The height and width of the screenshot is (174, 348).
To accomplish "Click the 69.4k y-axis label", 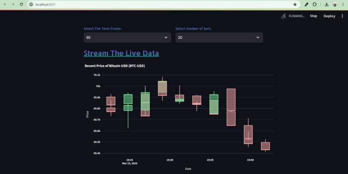I will (97, 153).
